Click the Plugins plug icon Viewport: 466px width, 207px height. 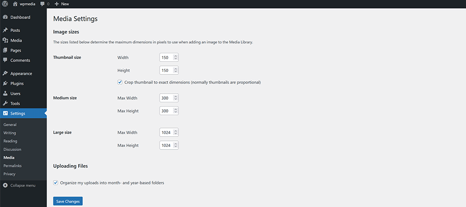(x=5, y=83)
